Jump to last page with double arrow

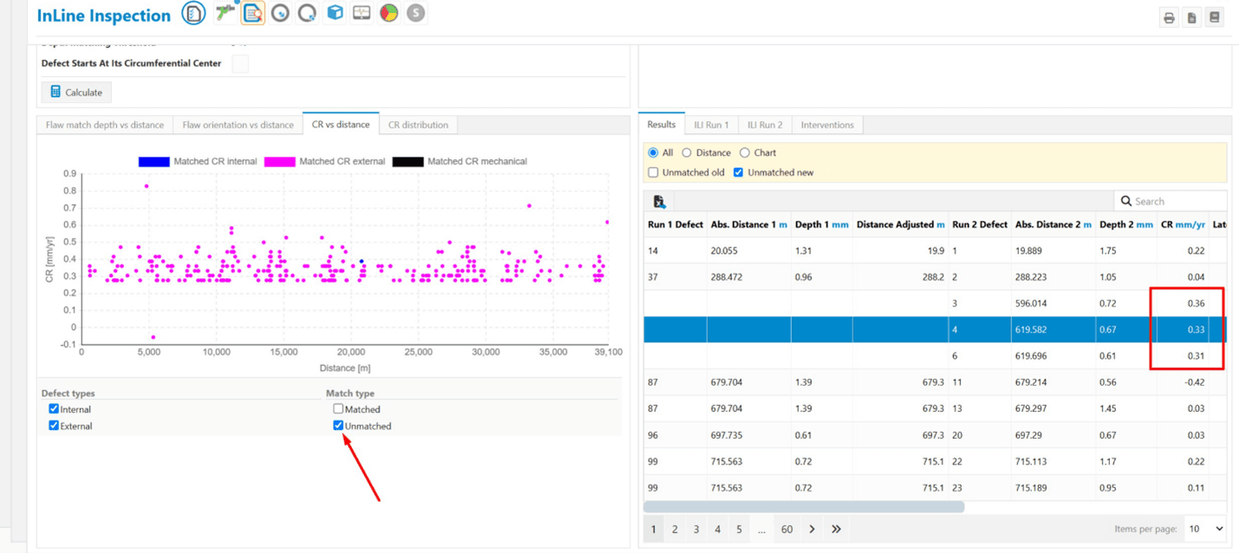[x=836, y=529]
